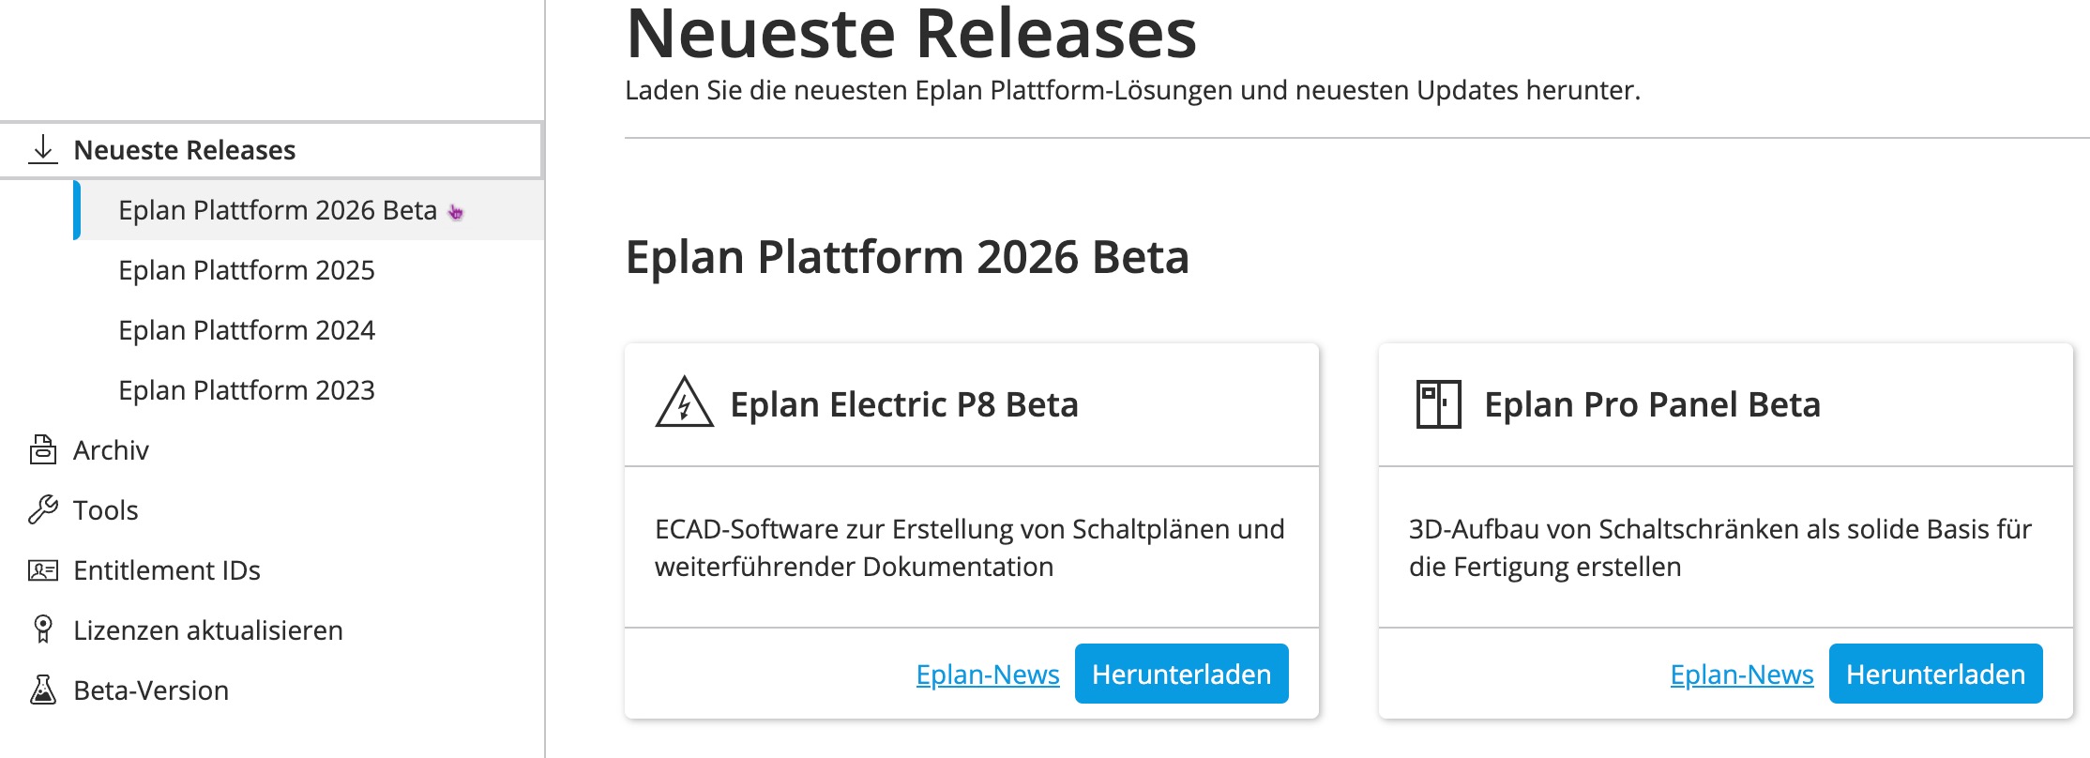Click the ID card icon for Entitlement IDs

point(43,569)
